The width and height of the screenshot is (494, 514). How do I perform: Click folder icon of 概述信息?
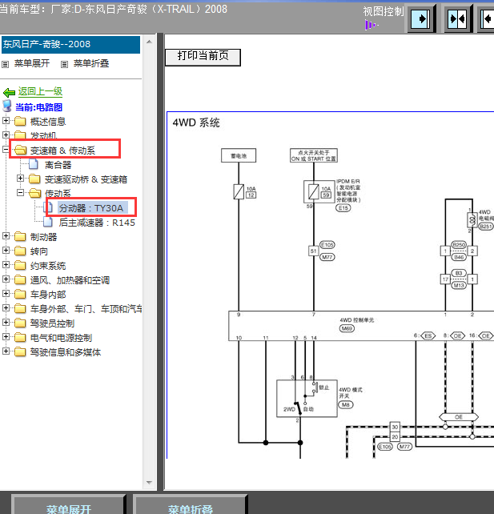[20, 121]
